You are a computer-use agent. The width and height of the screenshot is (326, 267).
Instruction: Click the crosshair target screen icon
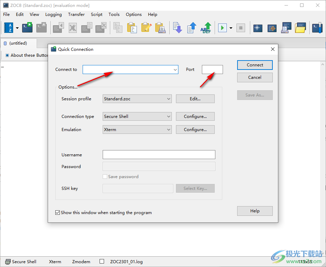272,28
